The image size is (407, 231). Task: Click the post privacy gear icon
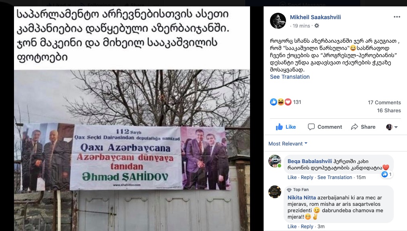317,26
